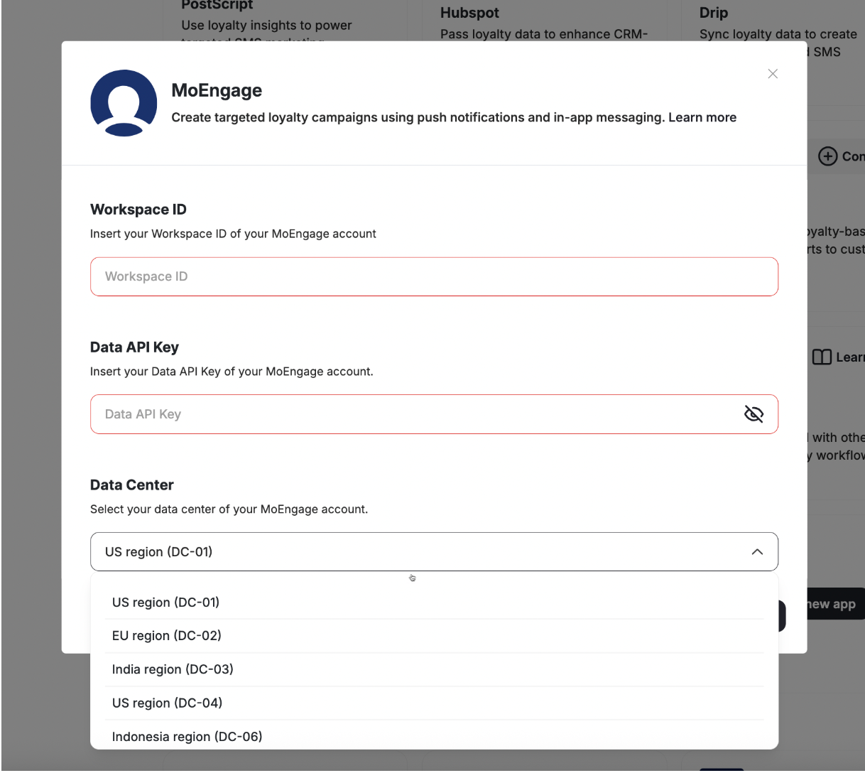Screen dimensions: 865x773
Task: Open the Data Center selection list
Action: coord(757,551)
